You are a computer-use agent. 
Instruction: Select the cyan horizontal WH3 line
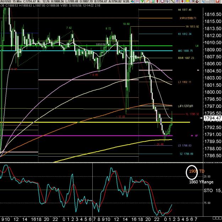[x=86, y=51]
